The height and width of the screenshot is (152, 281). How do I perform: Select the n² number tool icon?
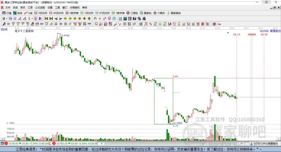[47, 24]
